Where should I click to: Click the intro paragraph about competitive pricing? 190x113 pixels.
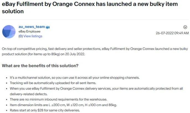click(95, 51)
